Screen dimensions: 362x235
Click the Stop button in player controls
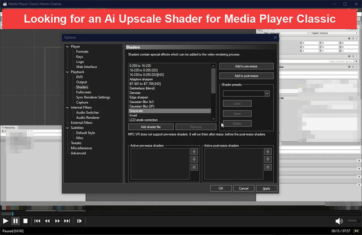25,221
